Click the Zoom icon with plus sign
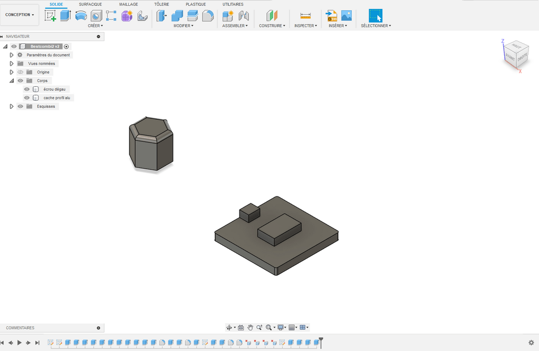539x351 pixels. tap(259, 328)
